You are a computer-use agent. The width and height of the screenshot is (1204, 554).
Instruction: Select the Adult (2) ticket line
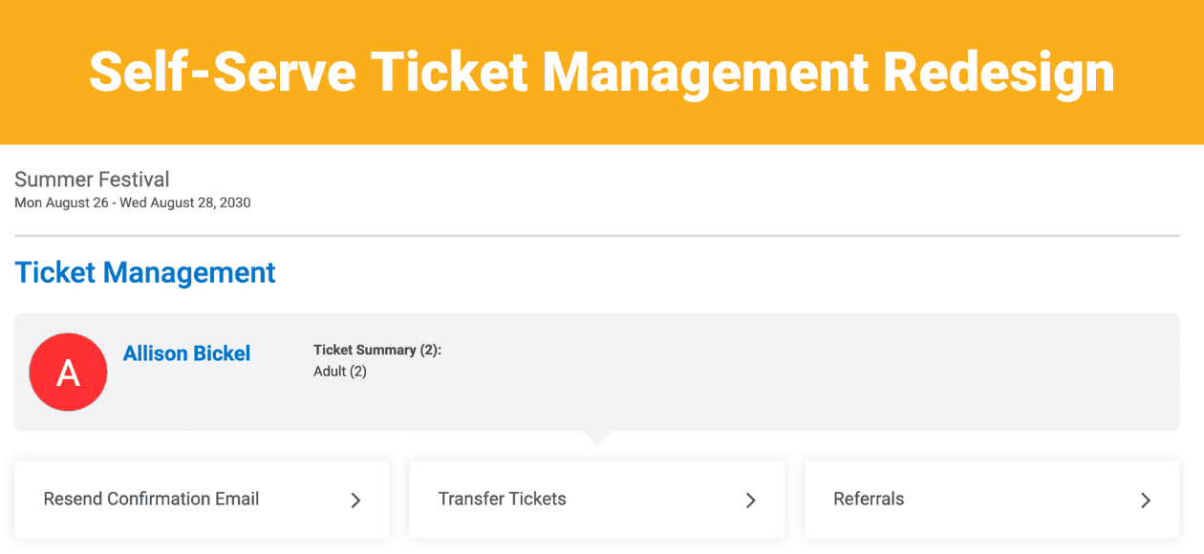(340, 371)
